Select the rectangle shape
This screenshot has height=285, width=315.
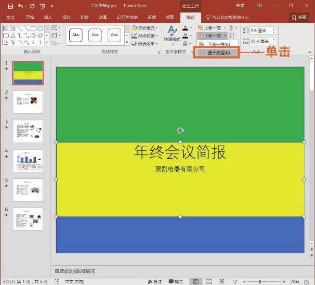tap(33, 29)
